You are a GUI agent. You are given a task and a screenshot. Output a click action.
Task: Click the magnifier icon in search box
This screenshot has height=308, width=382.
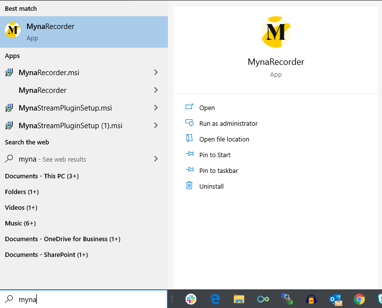[9, 299]
